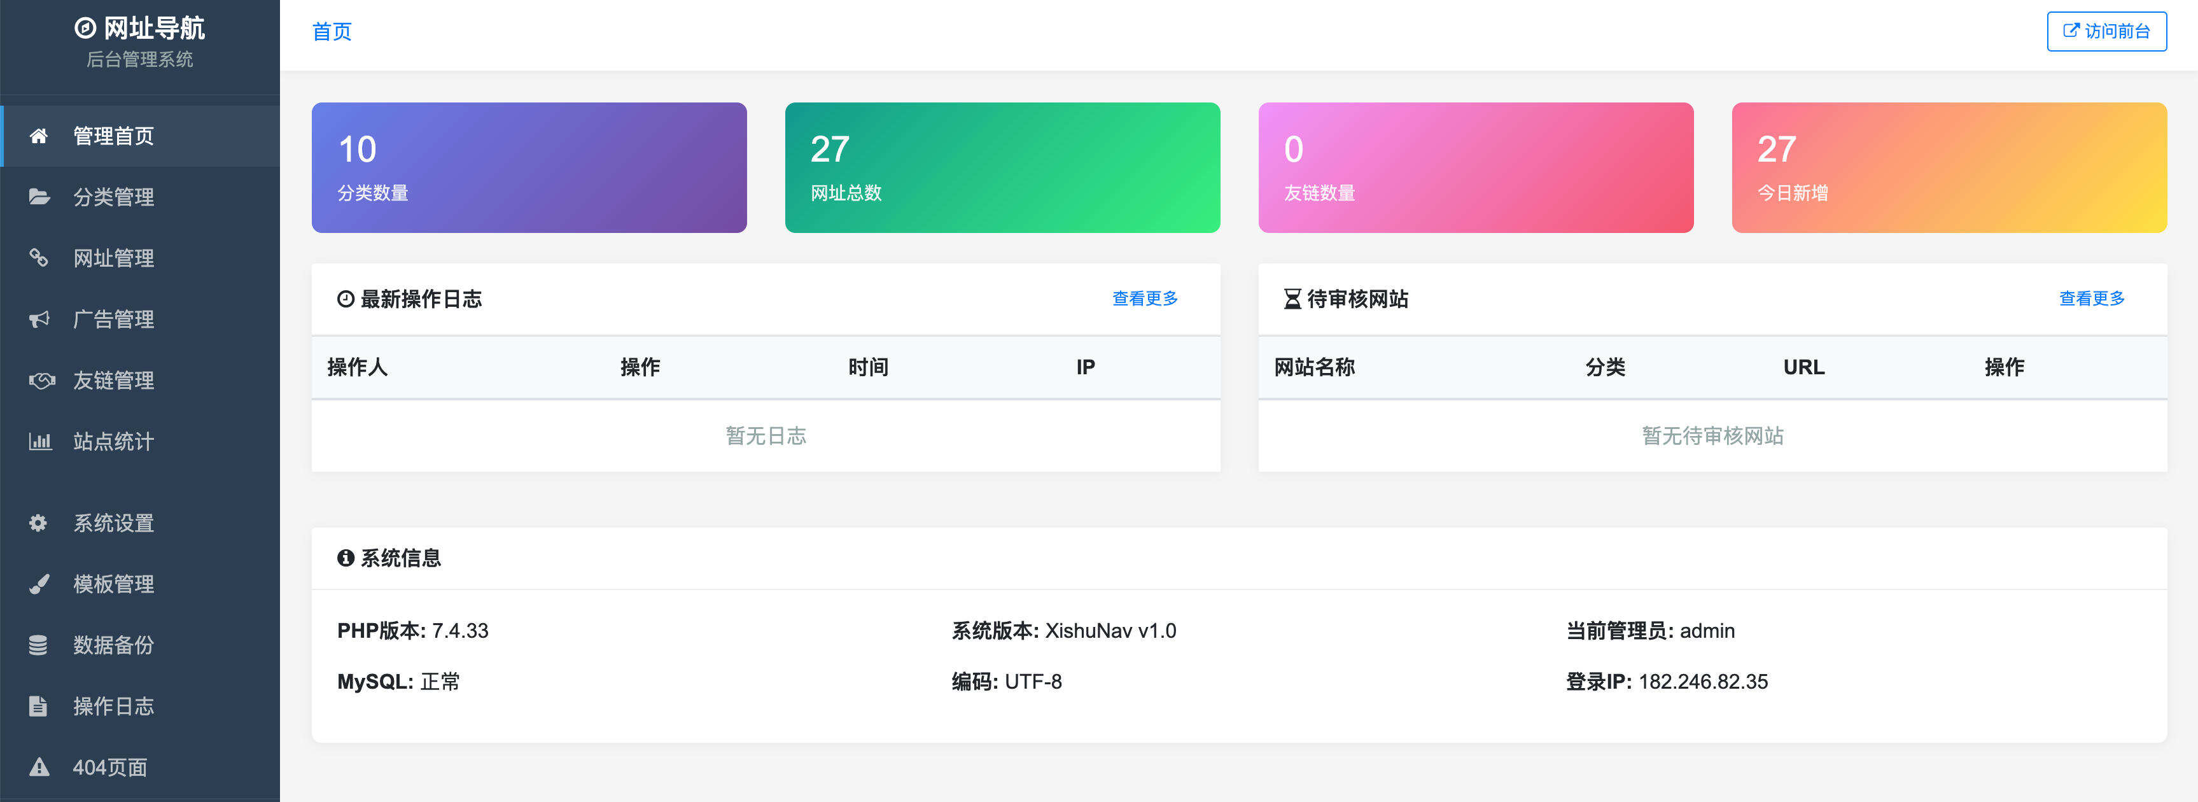The width and height of the screenshot is (2198, 802).
Task: Select 站点统计 in the sidebar
Action: click(x=141, y=441)
